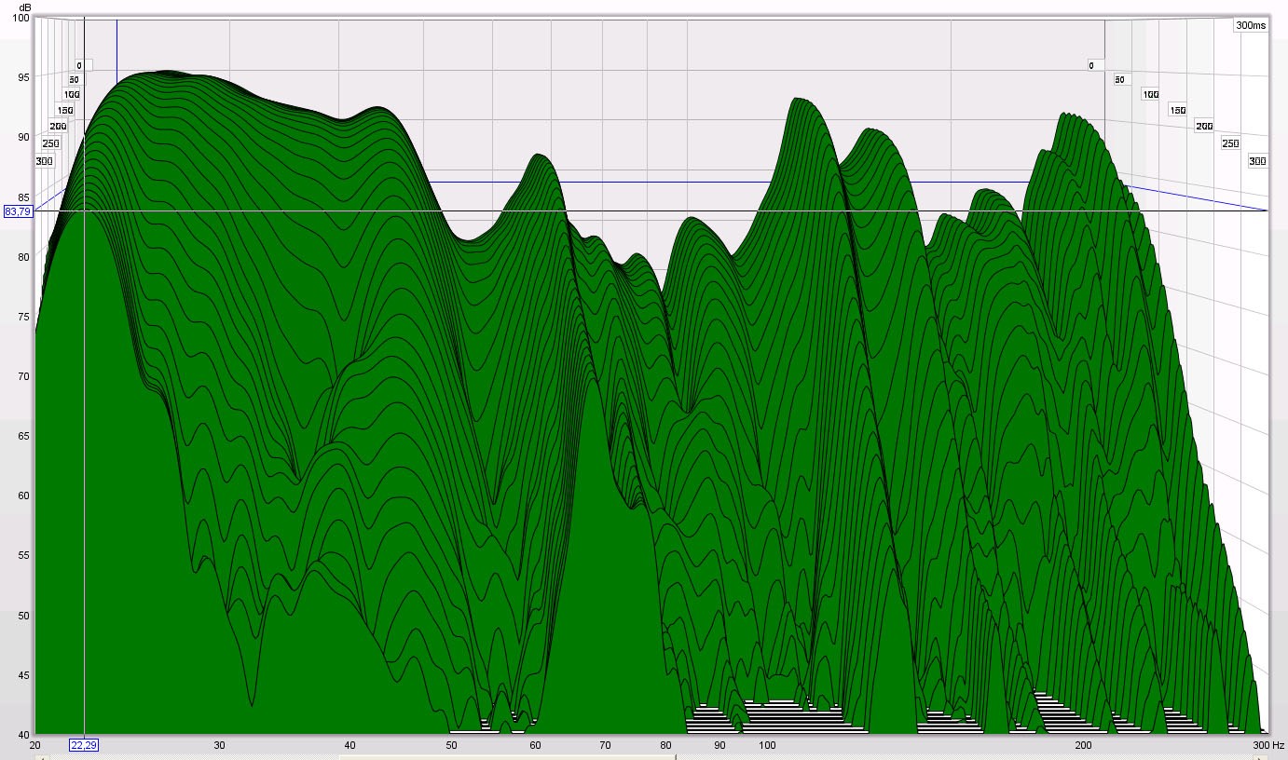Click the 90 label on the frequency axis
1288x760 pixels.
coord(719,745)
